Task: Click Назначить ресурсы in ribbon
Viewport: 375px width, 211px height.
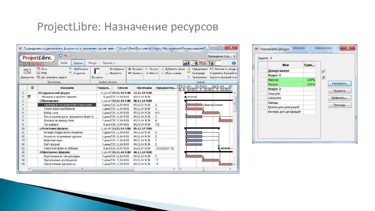Action: pos(223,69)
